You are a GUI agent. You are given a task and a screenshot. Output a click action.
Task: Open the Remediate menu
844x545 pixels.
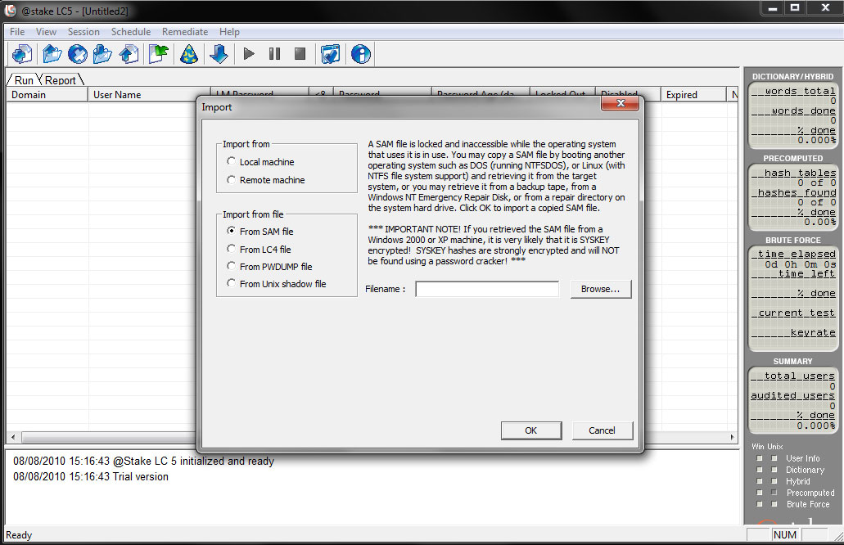185,32
